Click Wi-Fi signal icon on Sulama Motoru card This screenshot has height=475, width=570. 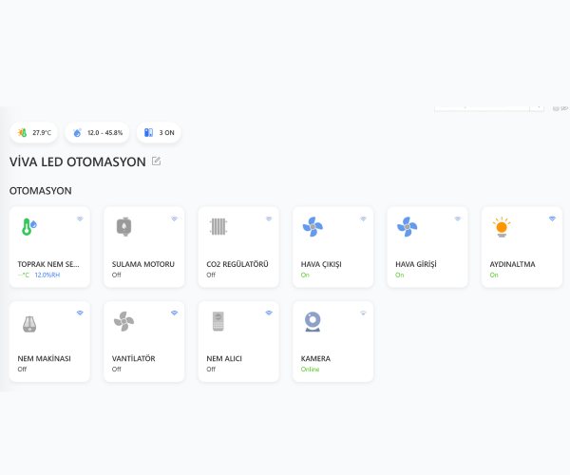coord(175,218)
